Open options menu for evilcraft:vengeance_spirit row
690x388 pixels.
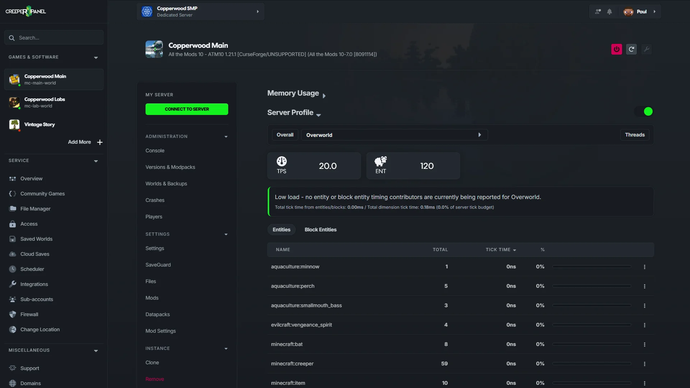(x=644, y=325)
